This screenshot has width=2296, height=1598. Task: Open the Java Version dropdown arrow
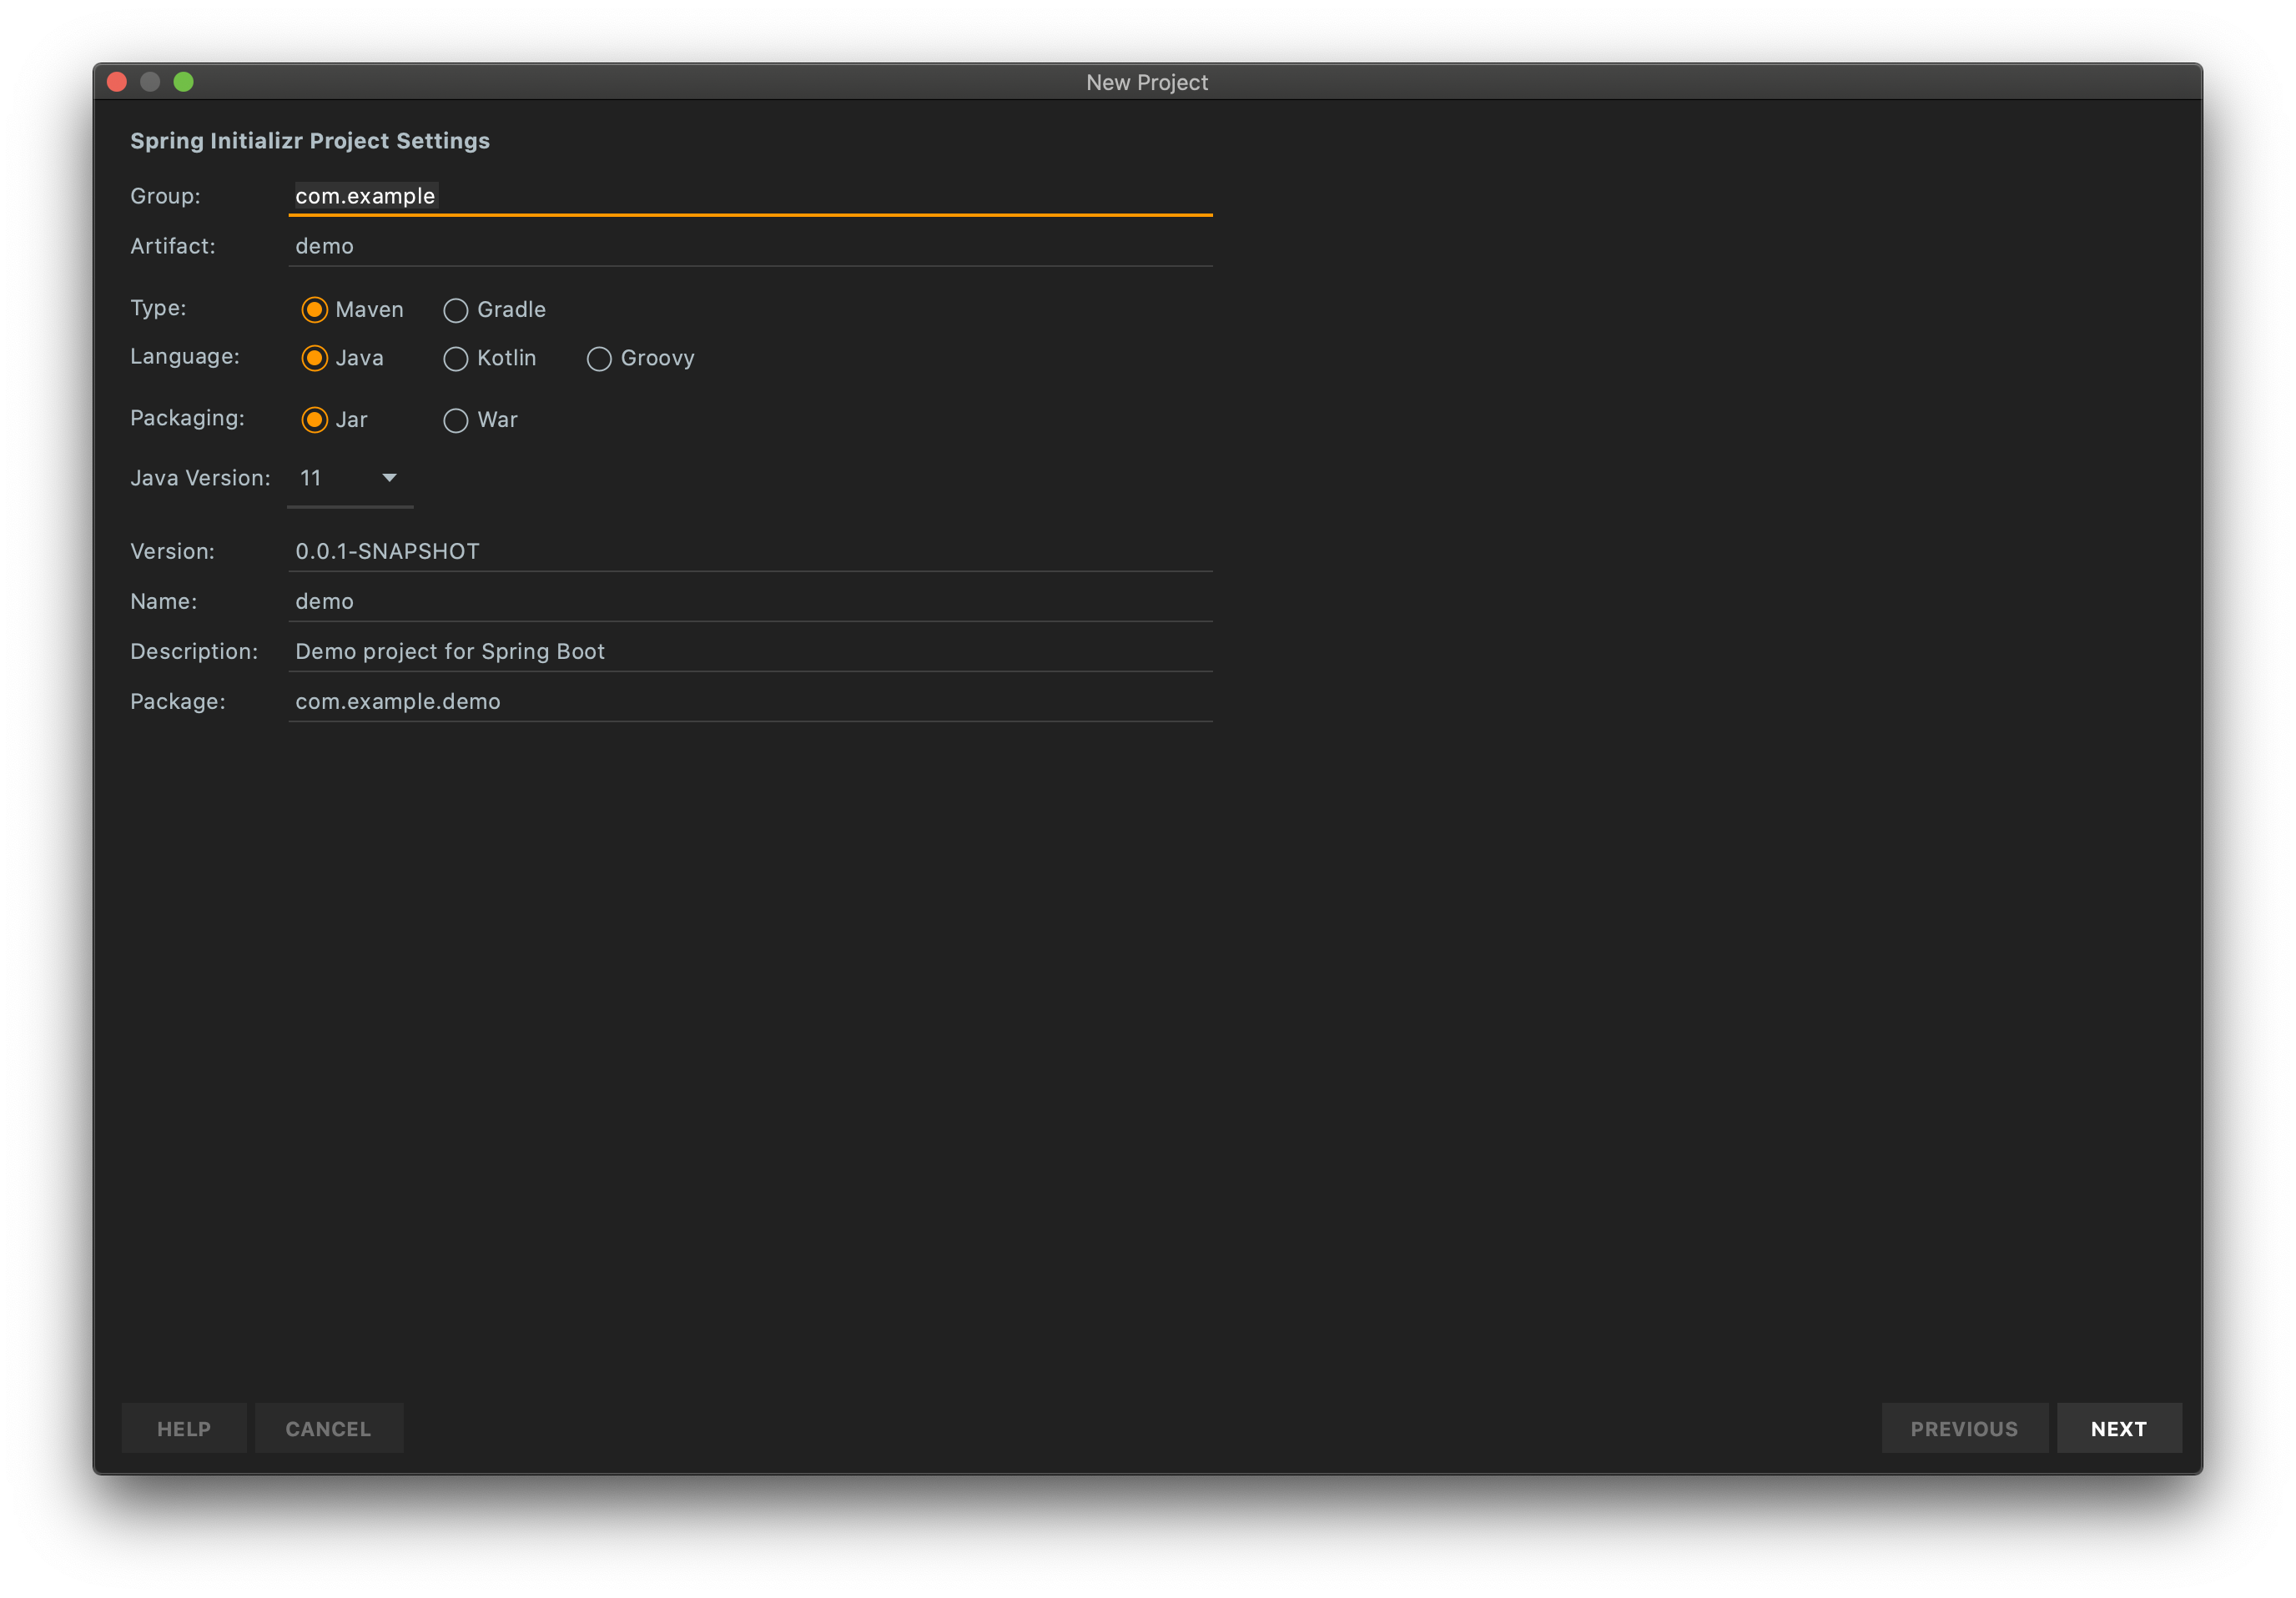tap(390, 478)
